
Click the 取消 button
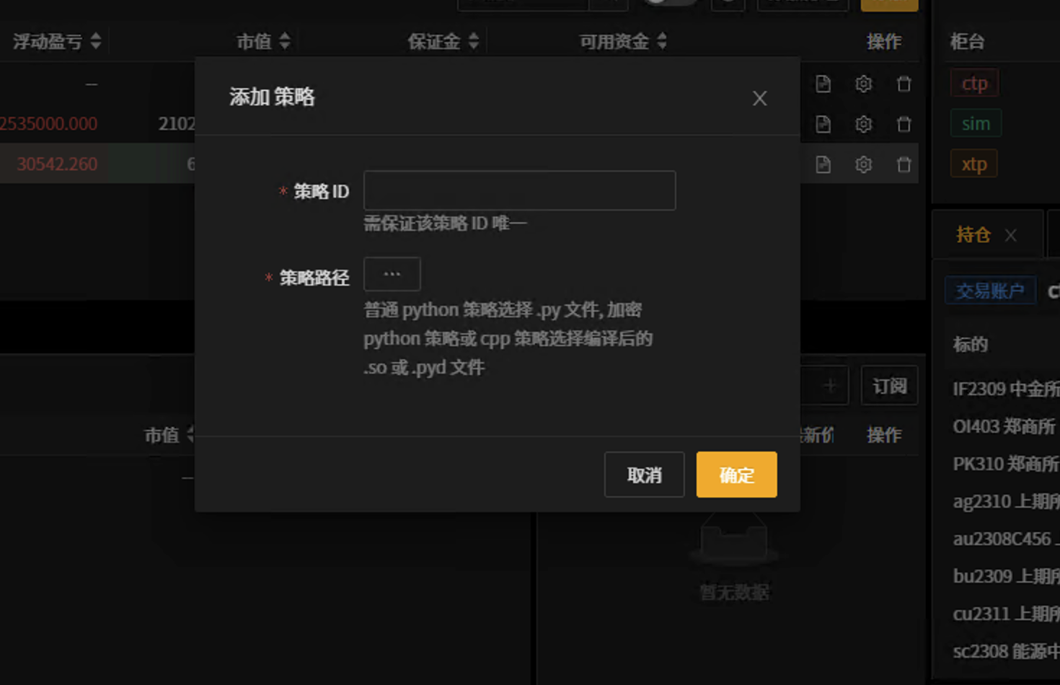coord(644,474)
